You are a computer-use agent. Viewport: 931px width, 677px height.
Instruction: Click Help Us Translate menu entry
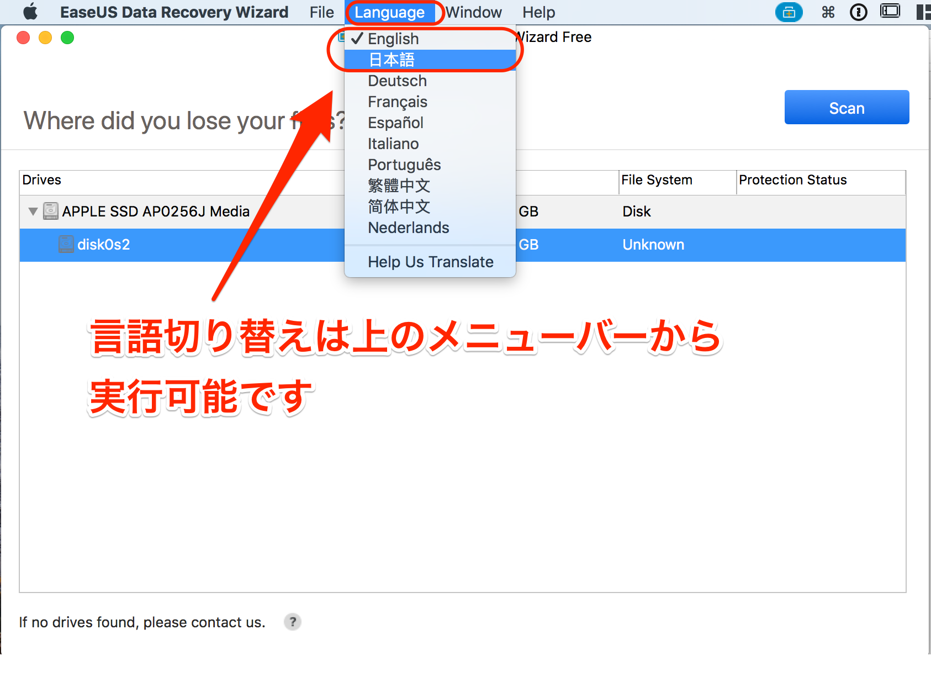pyautogui.click(x=430, y=262)
